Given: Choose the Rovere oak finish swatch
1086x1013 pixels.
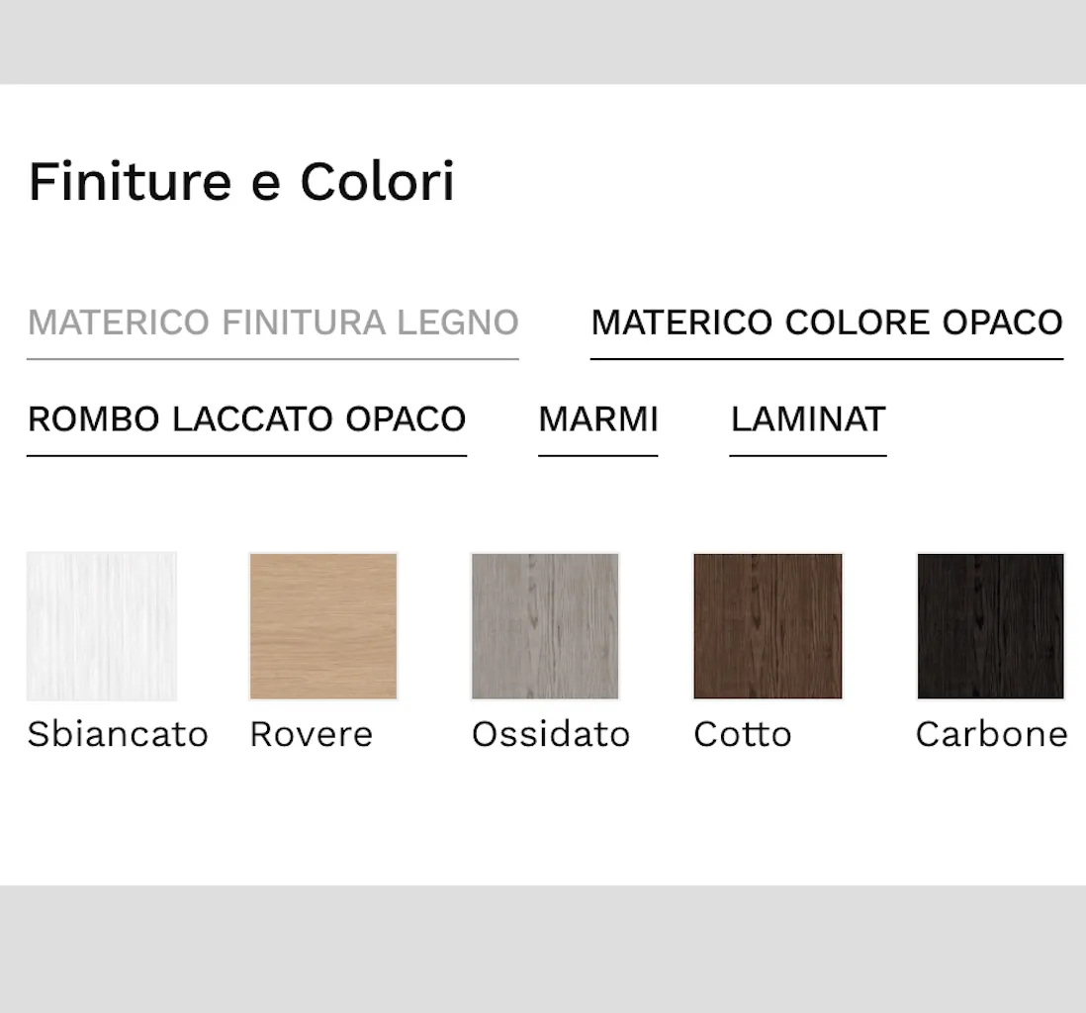Looking at the screenshot, I should click(323, 626).
